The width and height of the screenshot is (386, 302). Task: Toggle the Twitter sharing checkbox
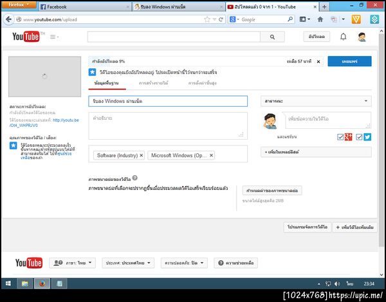359,137
